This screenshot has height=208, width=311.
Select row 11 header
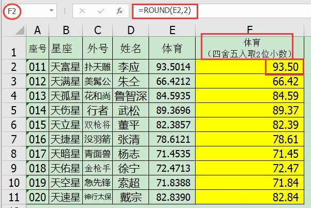13,197
